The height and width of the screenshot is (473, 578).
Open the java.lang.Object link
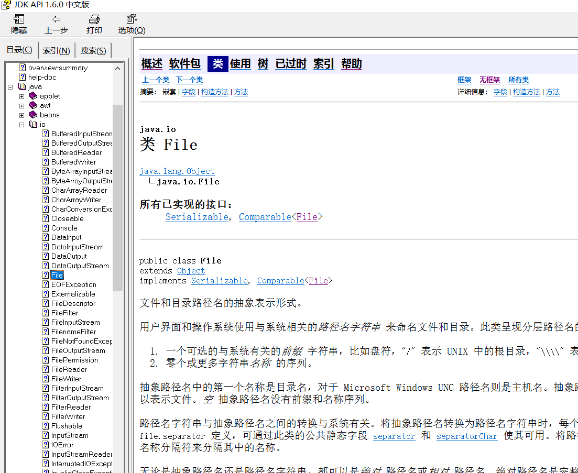tap(177, 171)
